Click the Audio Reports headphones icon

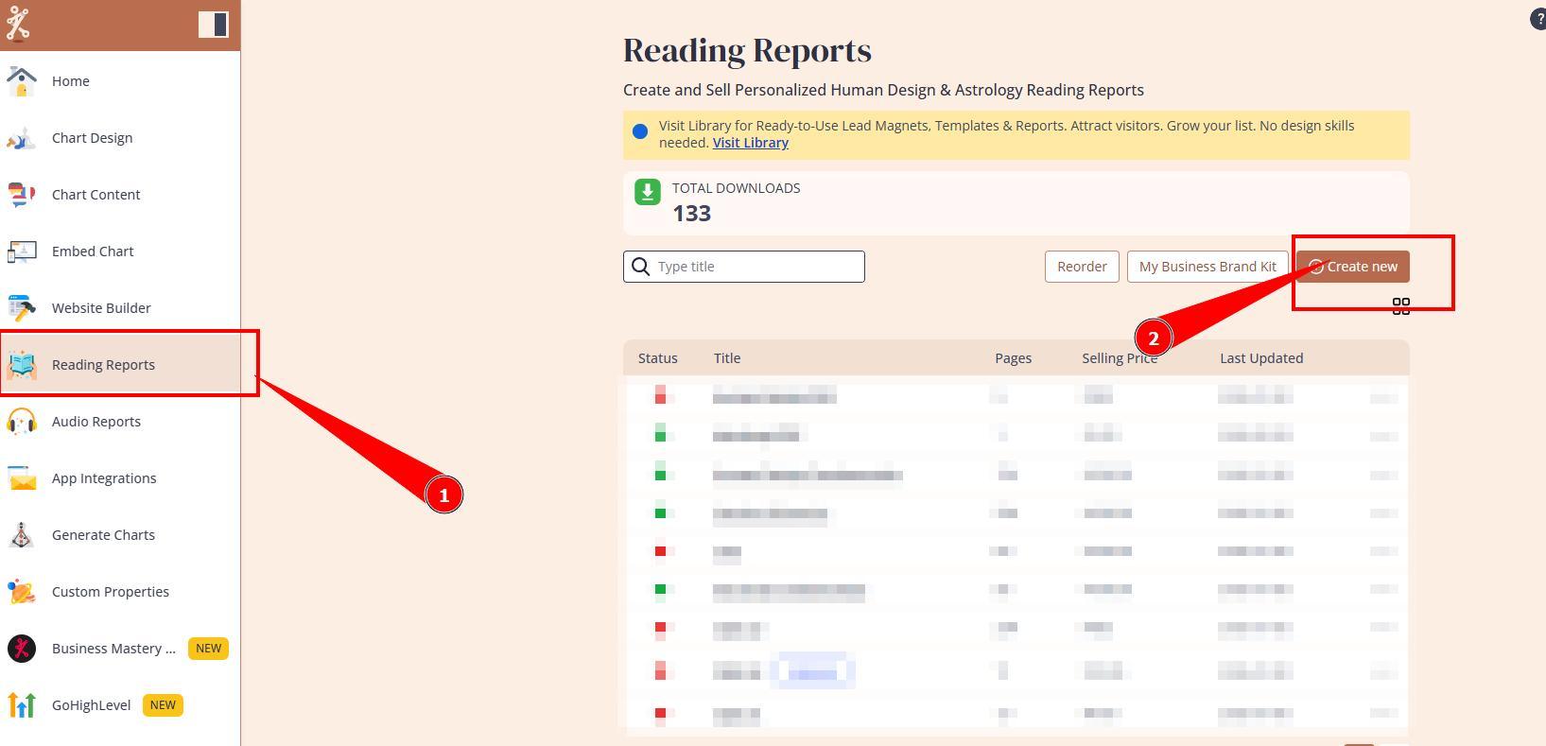(x=22, y=422)
